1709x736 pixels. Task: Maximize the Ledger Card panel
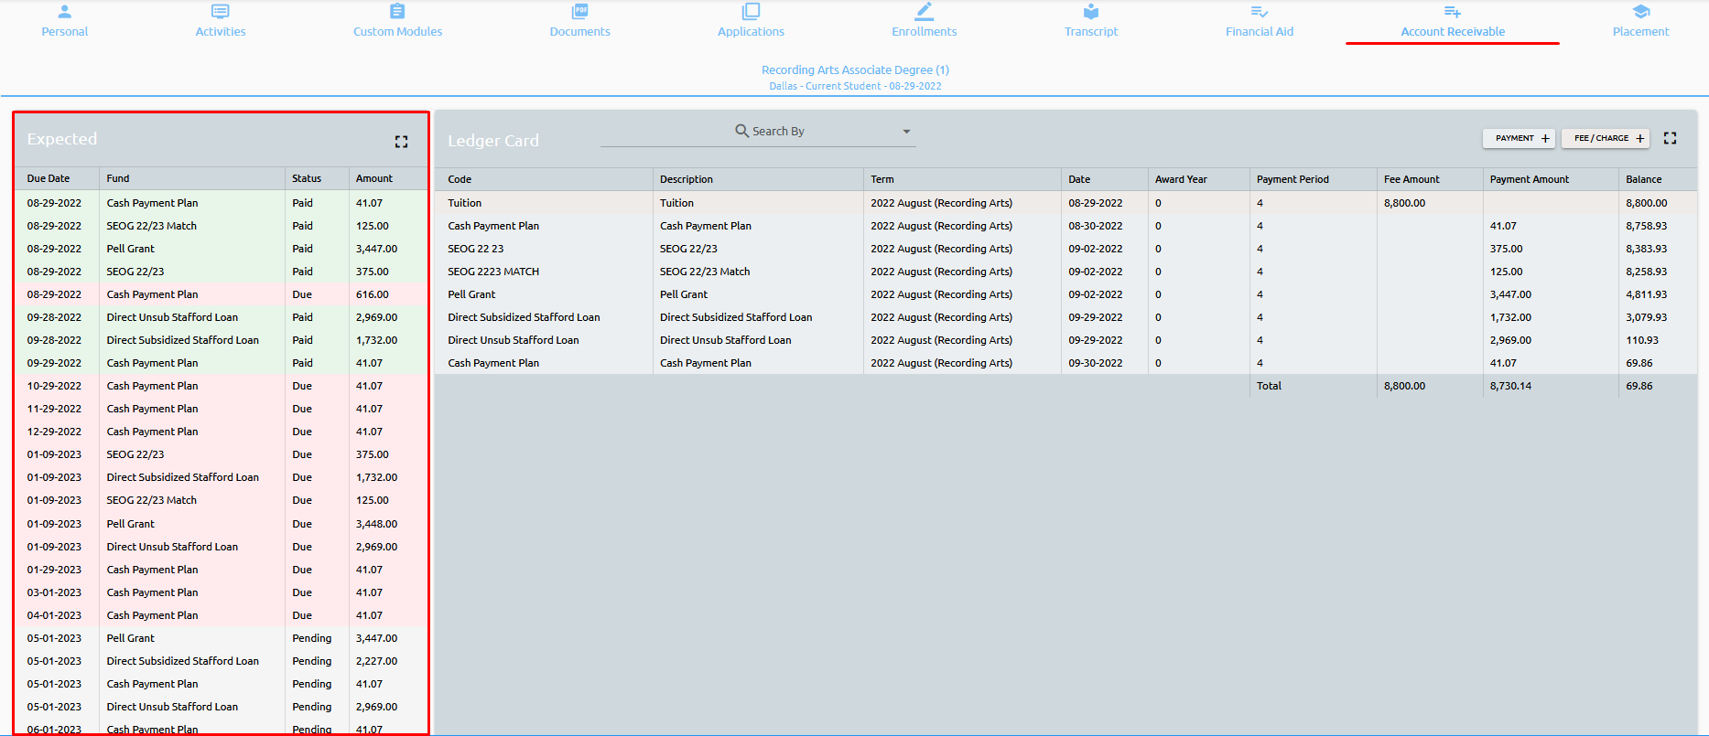tap(1670, 138)
